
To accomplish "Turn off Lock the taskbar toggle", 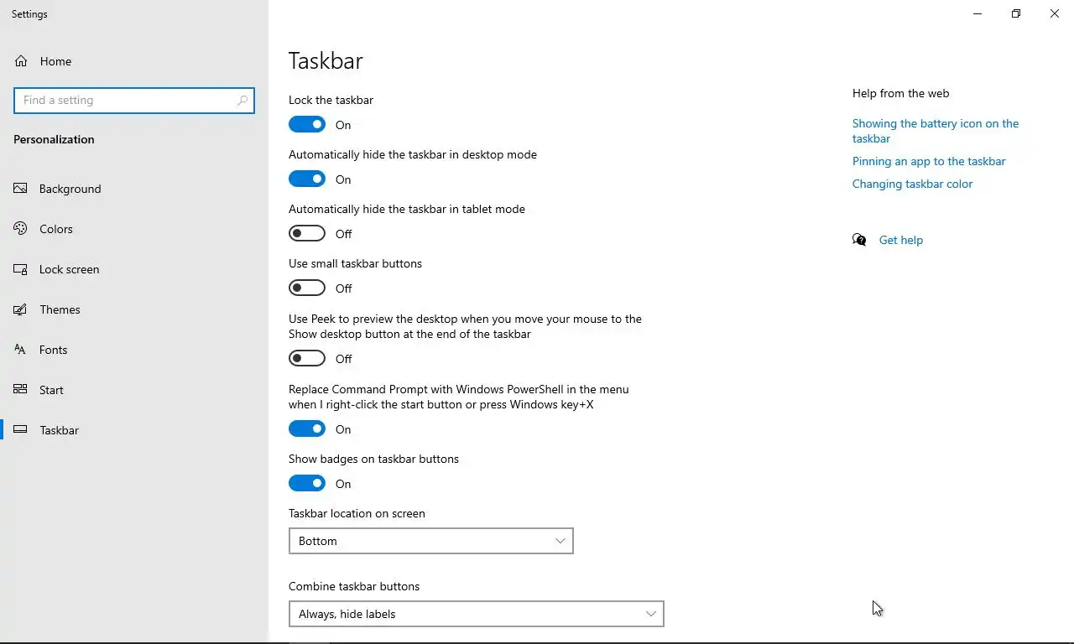I will 307,125.
